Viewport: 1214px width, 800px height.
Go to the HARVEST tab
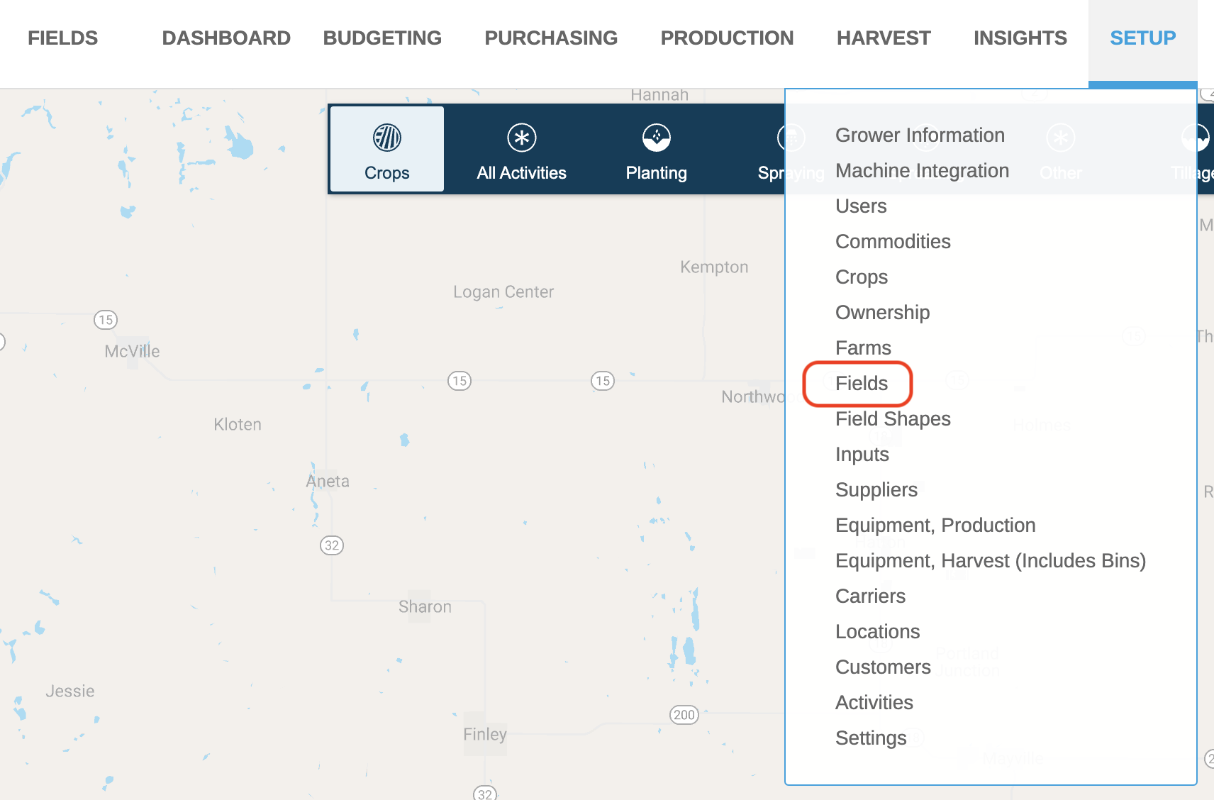coord(884,38)
